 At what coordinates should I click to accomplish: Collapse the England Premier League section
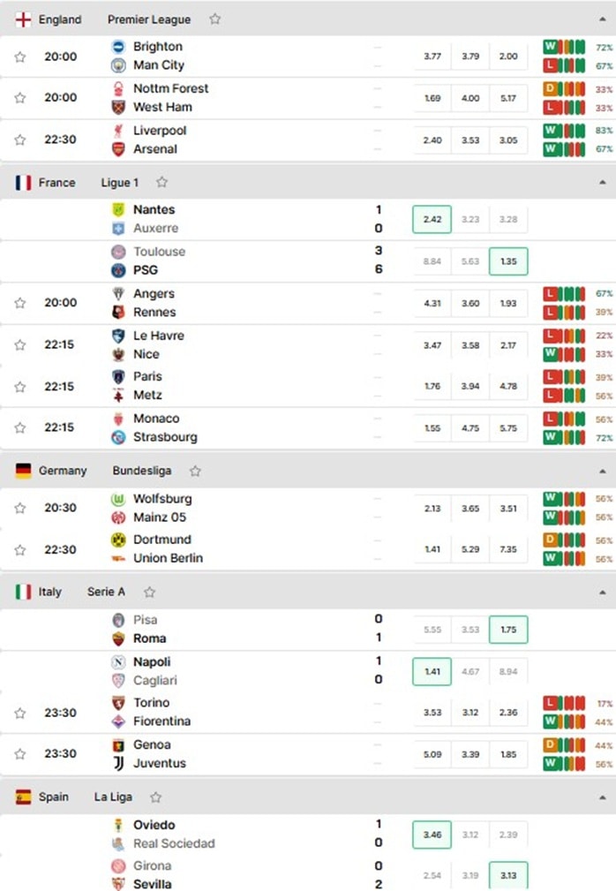[603, 19]
